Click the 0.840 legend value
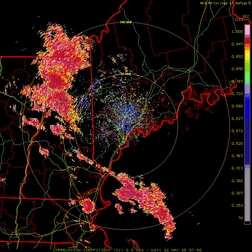Viewport: 252px width, 252px height. coord(237,69)
